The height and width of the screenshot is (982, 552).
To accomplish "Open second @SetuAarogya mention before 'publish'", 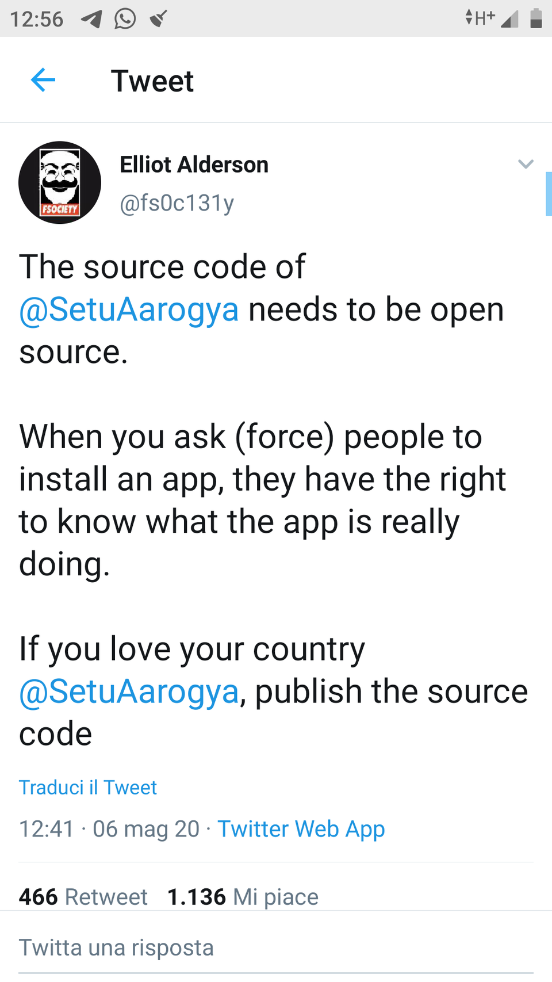I will [x=129, y=691].
